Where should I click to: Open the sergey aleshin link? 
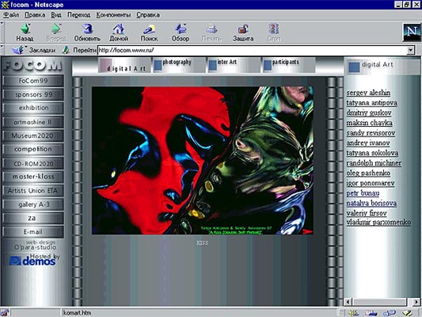(x=368, y=93)
